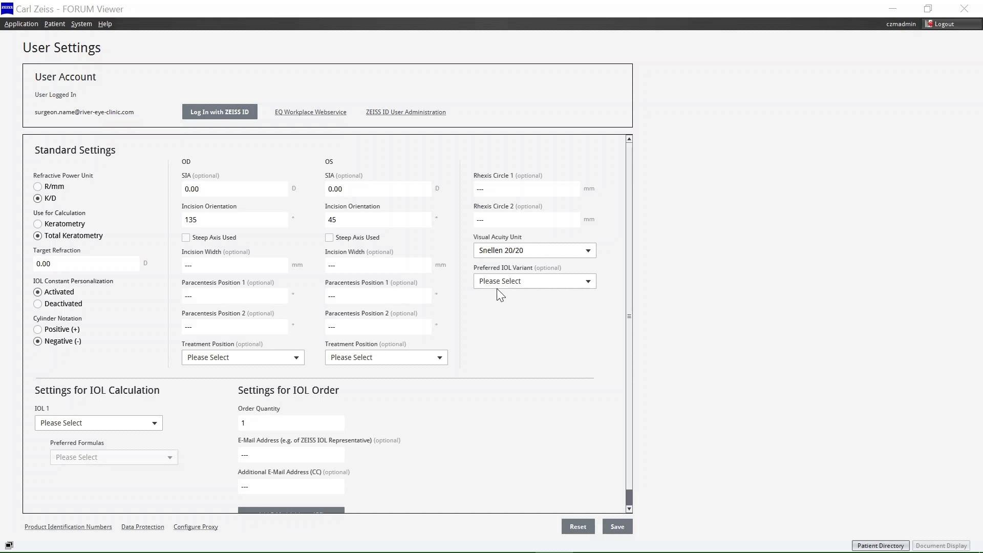The height and width of the screenshot is (553, 983).
Task: Open OS Treatment Position dropdown
Action: [x=386, y=357]
